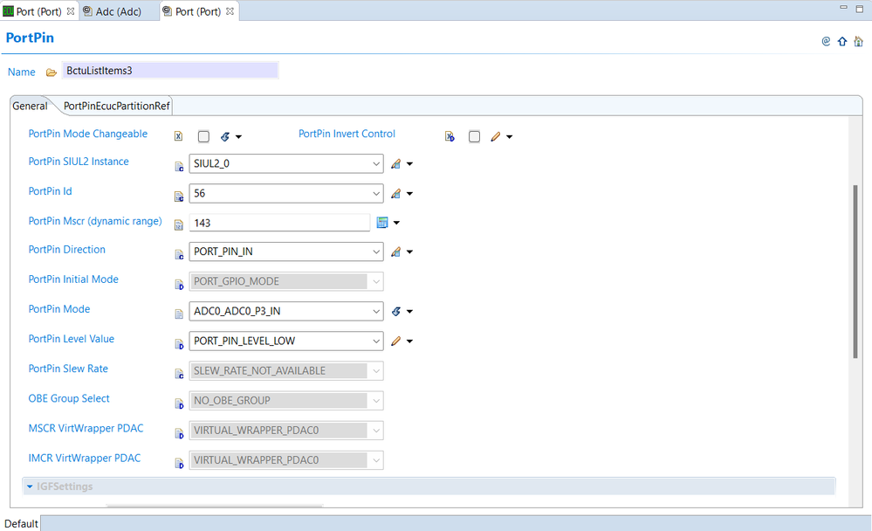Click X parameter icon of PortPin Mode Changeable
This screenshot has width=872, height=531.
point(179,136)
